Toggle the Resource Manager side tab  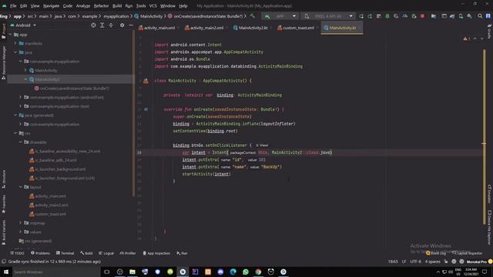click(4, 62)
